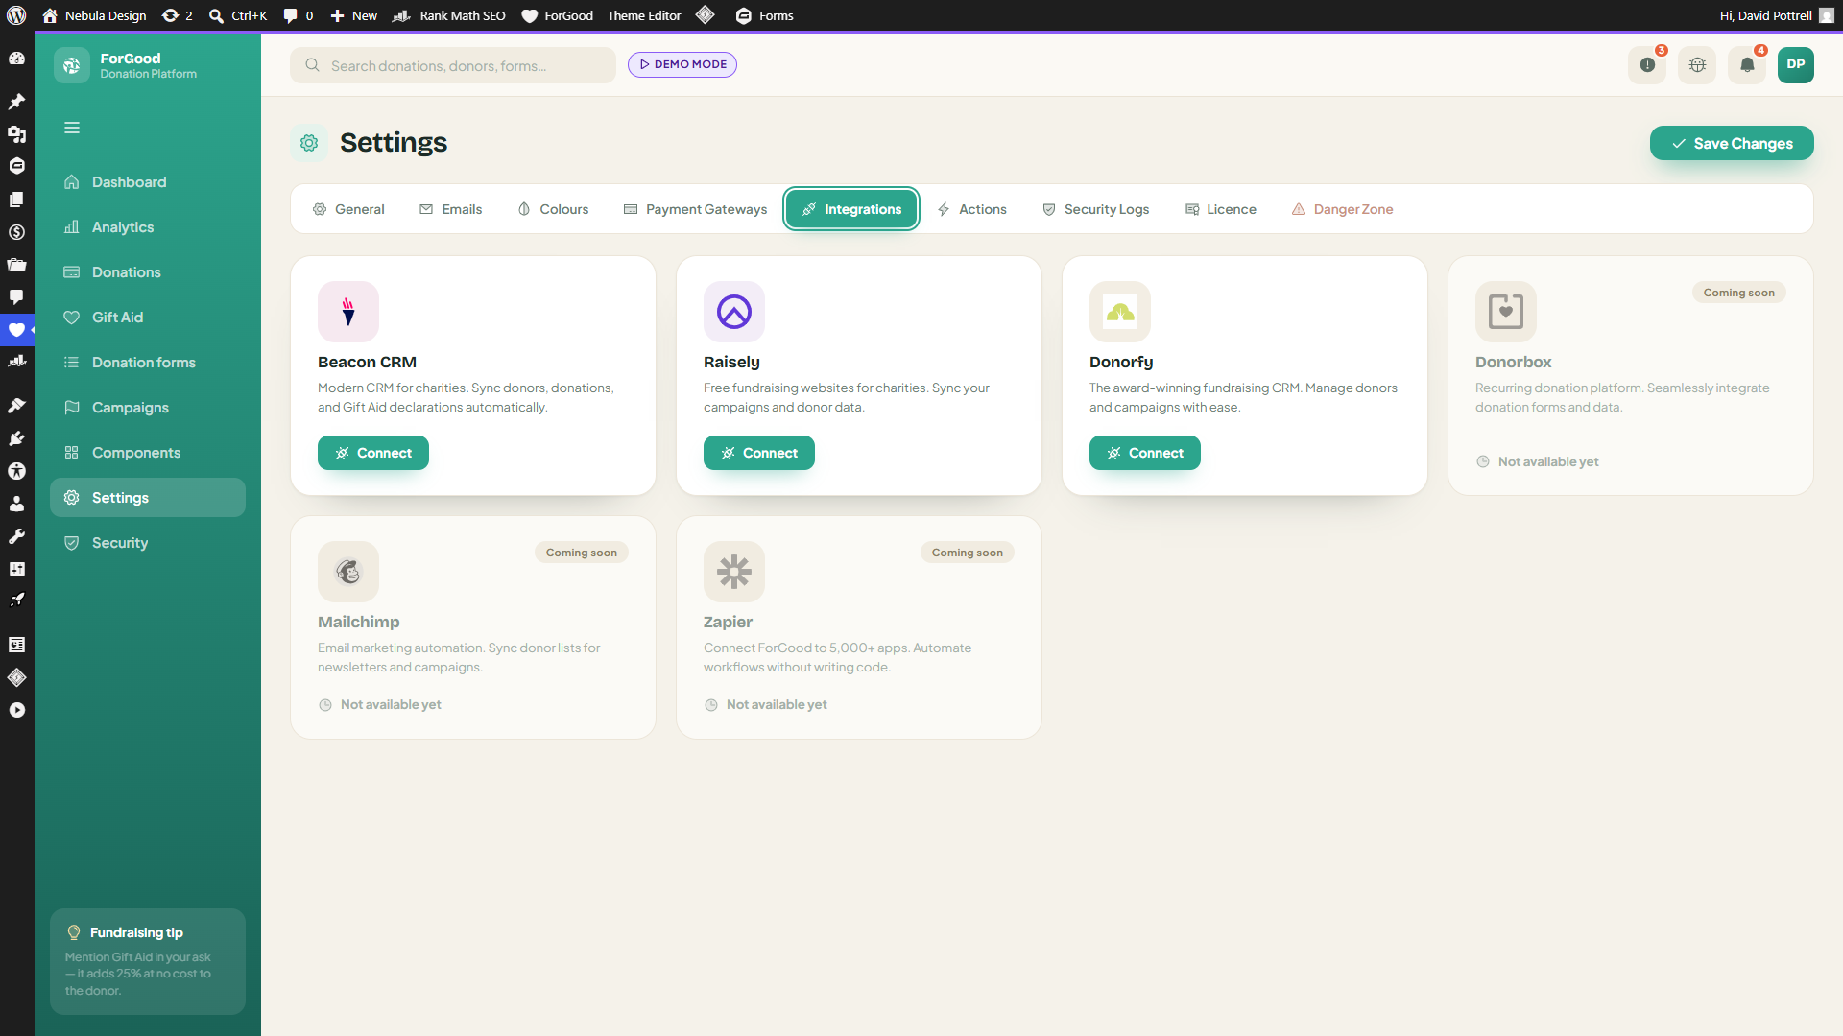Click the DEMO MODE badge
The width and height of the screenshot is (1843, 1036).
point(682,64)
